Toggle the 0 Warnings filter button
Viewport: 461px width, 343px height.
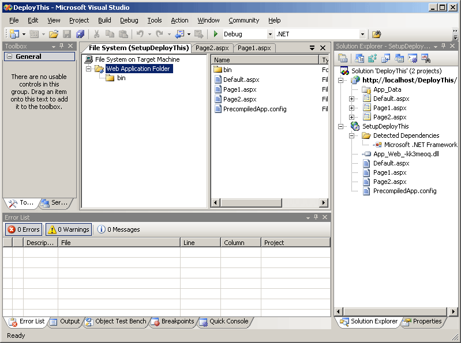69,229
